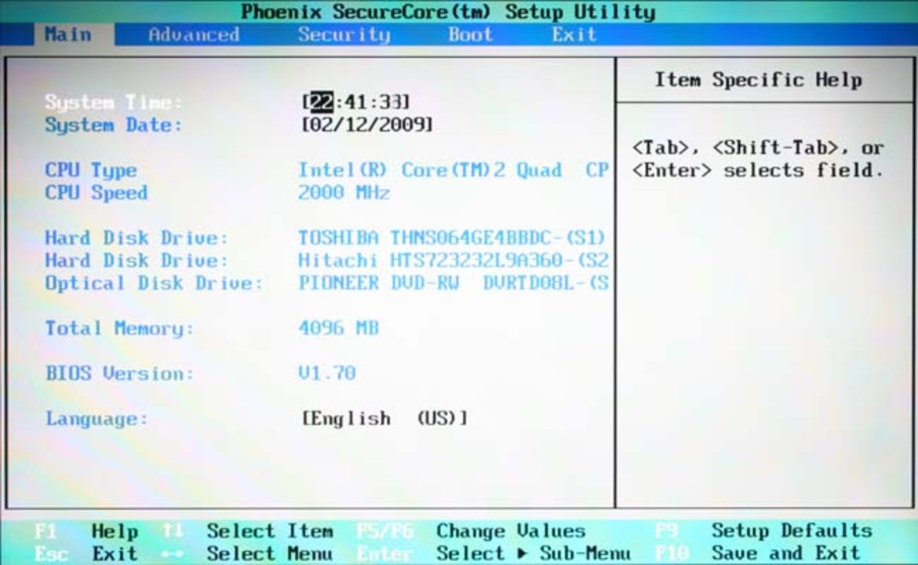Select the V1.70 BIOS version value
918x565 pixels.
click(x=326, y=373)
